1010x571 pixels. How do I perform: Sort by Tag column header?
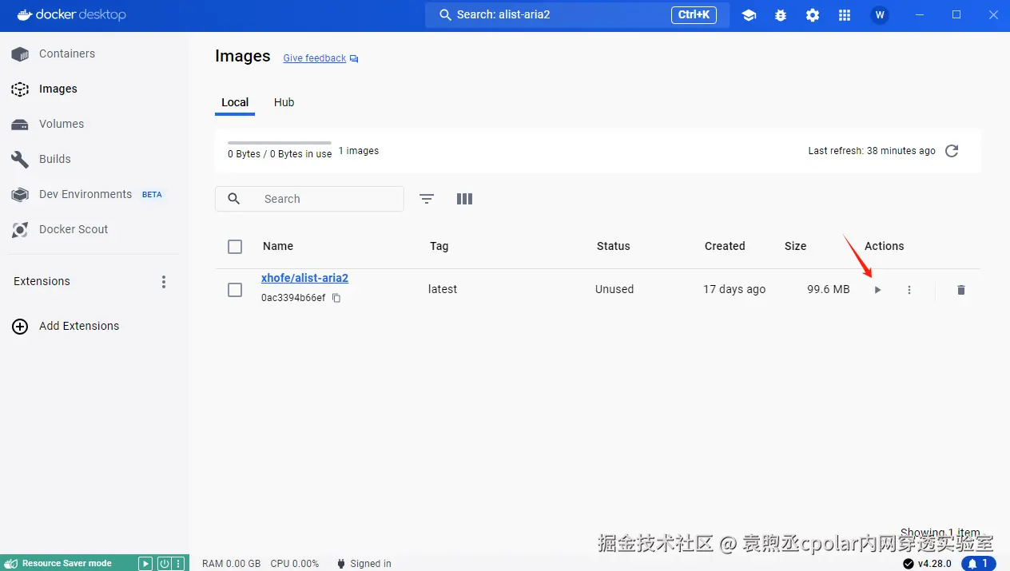pyautogui.click(x=439, y=246)
